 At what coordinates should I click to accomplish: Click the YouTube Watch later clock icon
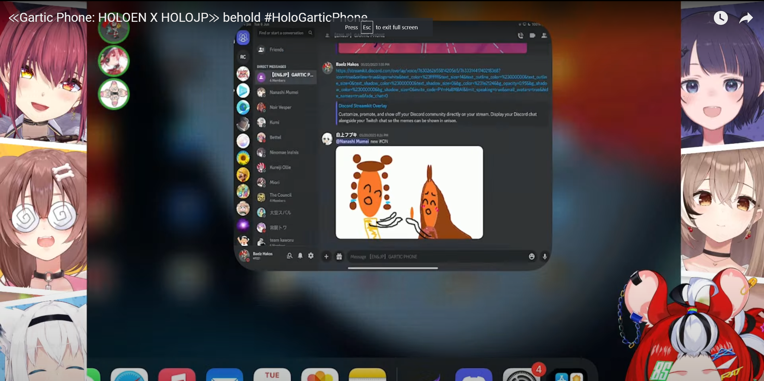click(720, 18)
